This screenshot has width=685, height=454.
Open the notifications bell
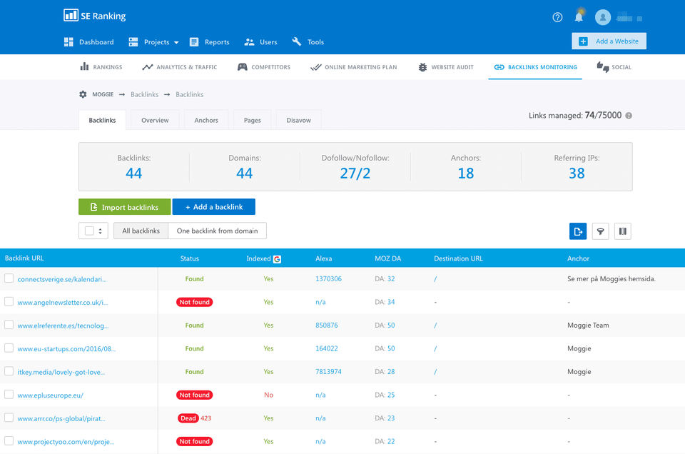click(579, 17)
